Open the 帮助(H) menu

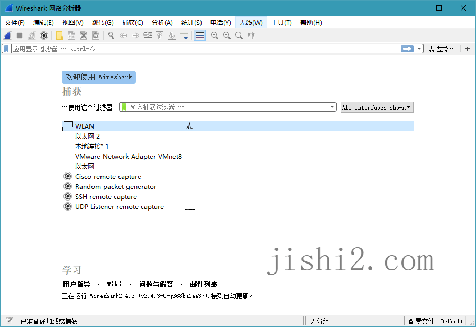pos(311,22)
